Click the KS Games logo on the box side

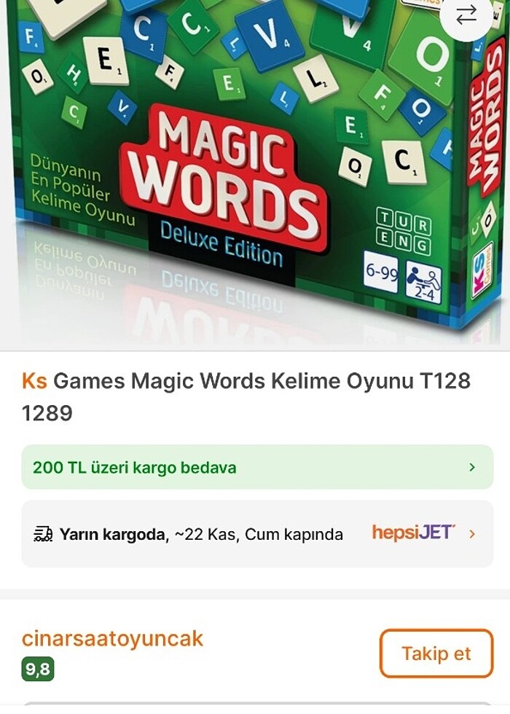coord(482,269)
